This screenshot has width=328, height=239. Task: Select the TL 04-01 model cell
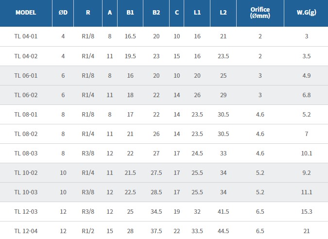click(26, 36)
